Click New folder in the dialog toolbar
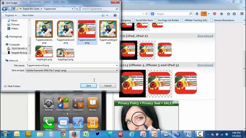This screenshot has height=138, width=246. [x=28, y=15]
